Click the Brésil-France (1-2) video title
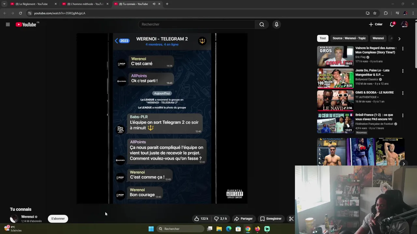This screenshot has height=234, width=417. click(x=375, y=117)
